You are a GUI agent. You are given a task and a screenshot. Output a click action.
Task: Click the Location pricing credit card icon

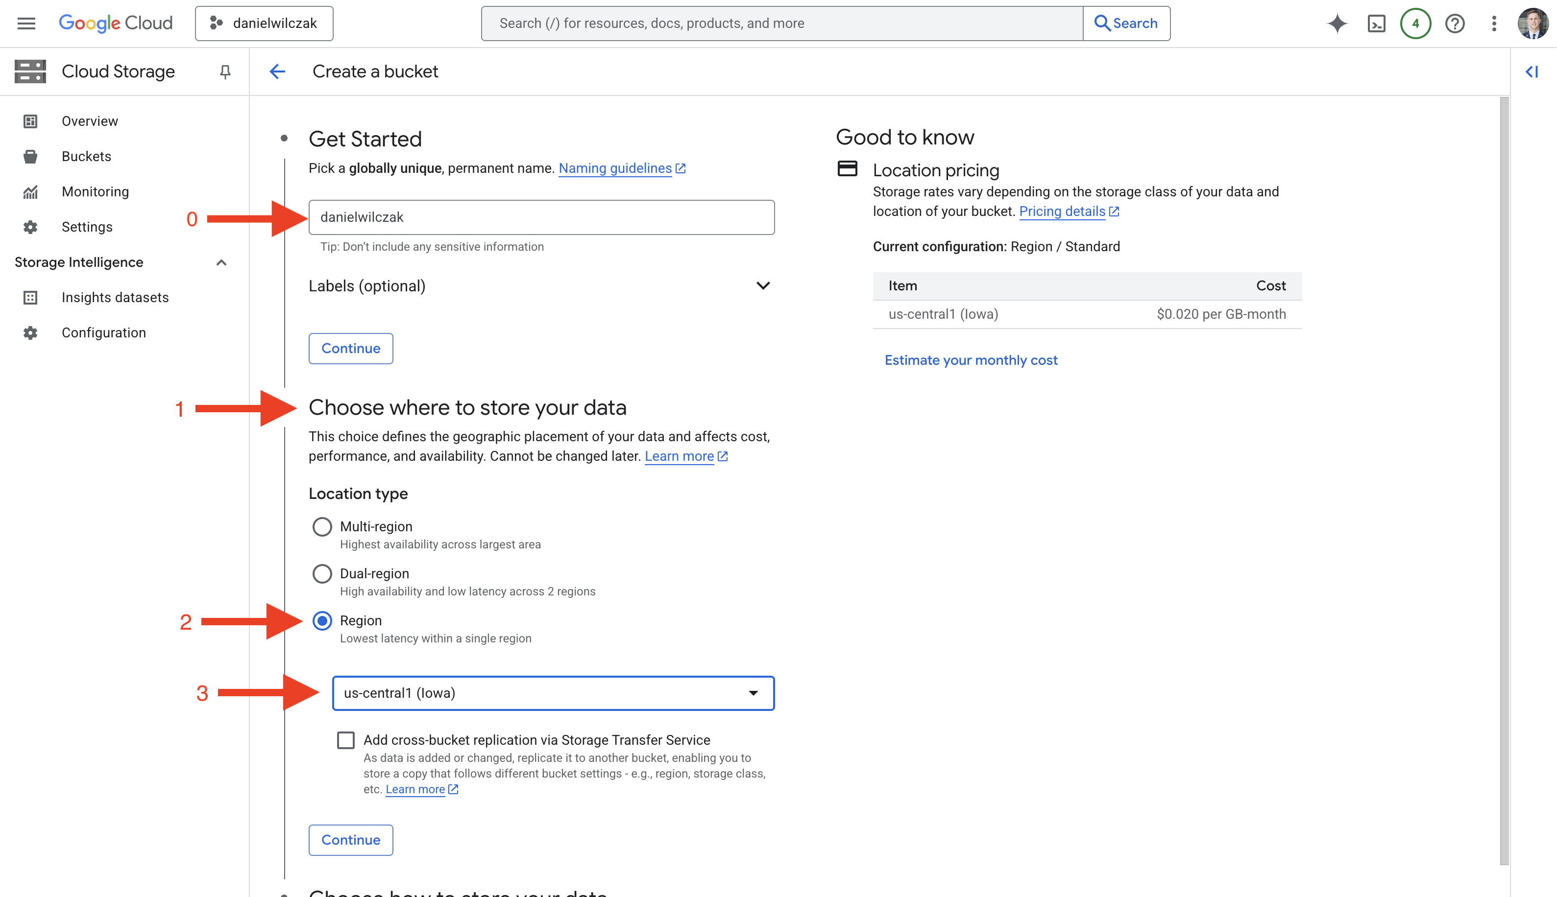[x=847, y=168]
